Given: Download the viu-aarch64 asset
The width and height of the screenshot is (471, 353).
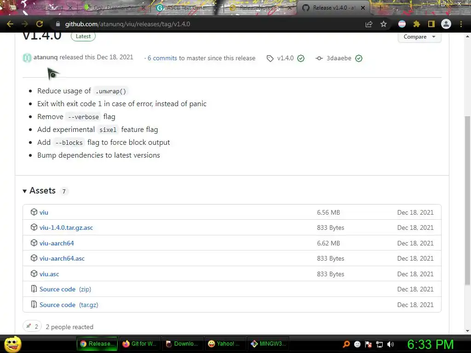Looking at the screenshot, I should click(57, 243).
